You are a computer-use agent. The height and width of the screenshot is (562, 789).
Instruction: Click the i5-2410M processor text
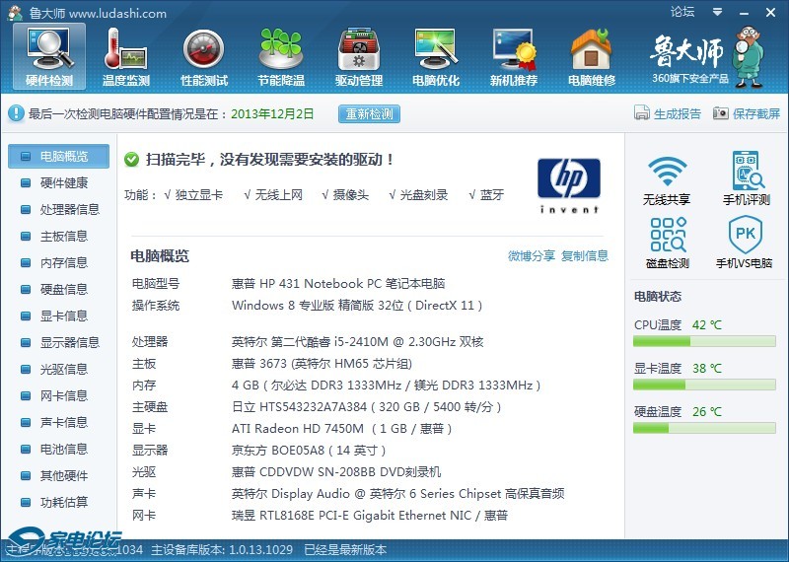point(357,342)
